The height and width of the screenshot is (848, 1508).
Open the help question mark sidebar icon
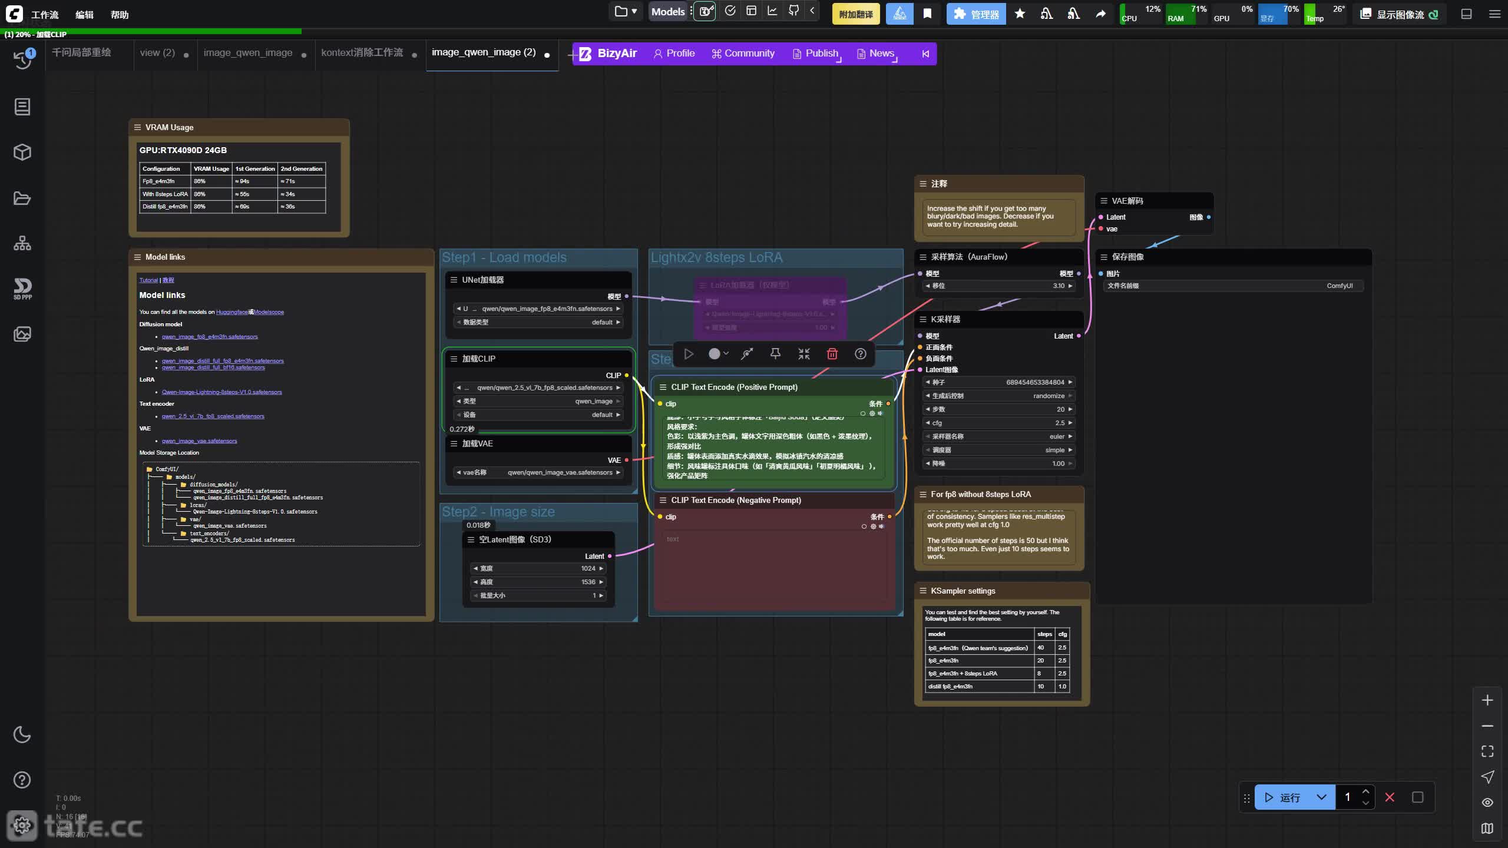pyautogui.click(x=22, y=780)
